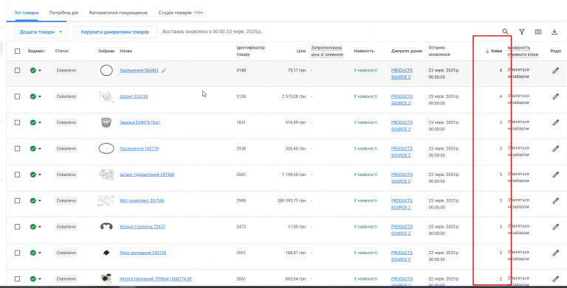Open visibility dropdown arrow for Ущільнення 564461
The height and width of the screenshot is (288, 567).
tap(40, 71)
